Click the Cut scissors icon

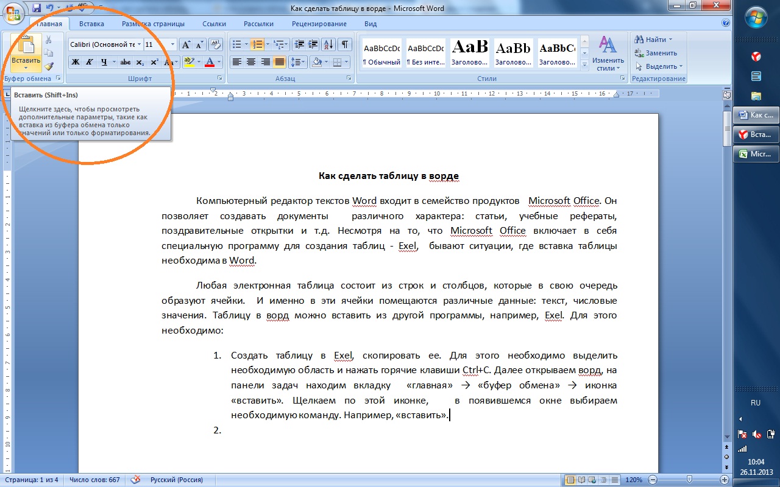coord(49,40)
